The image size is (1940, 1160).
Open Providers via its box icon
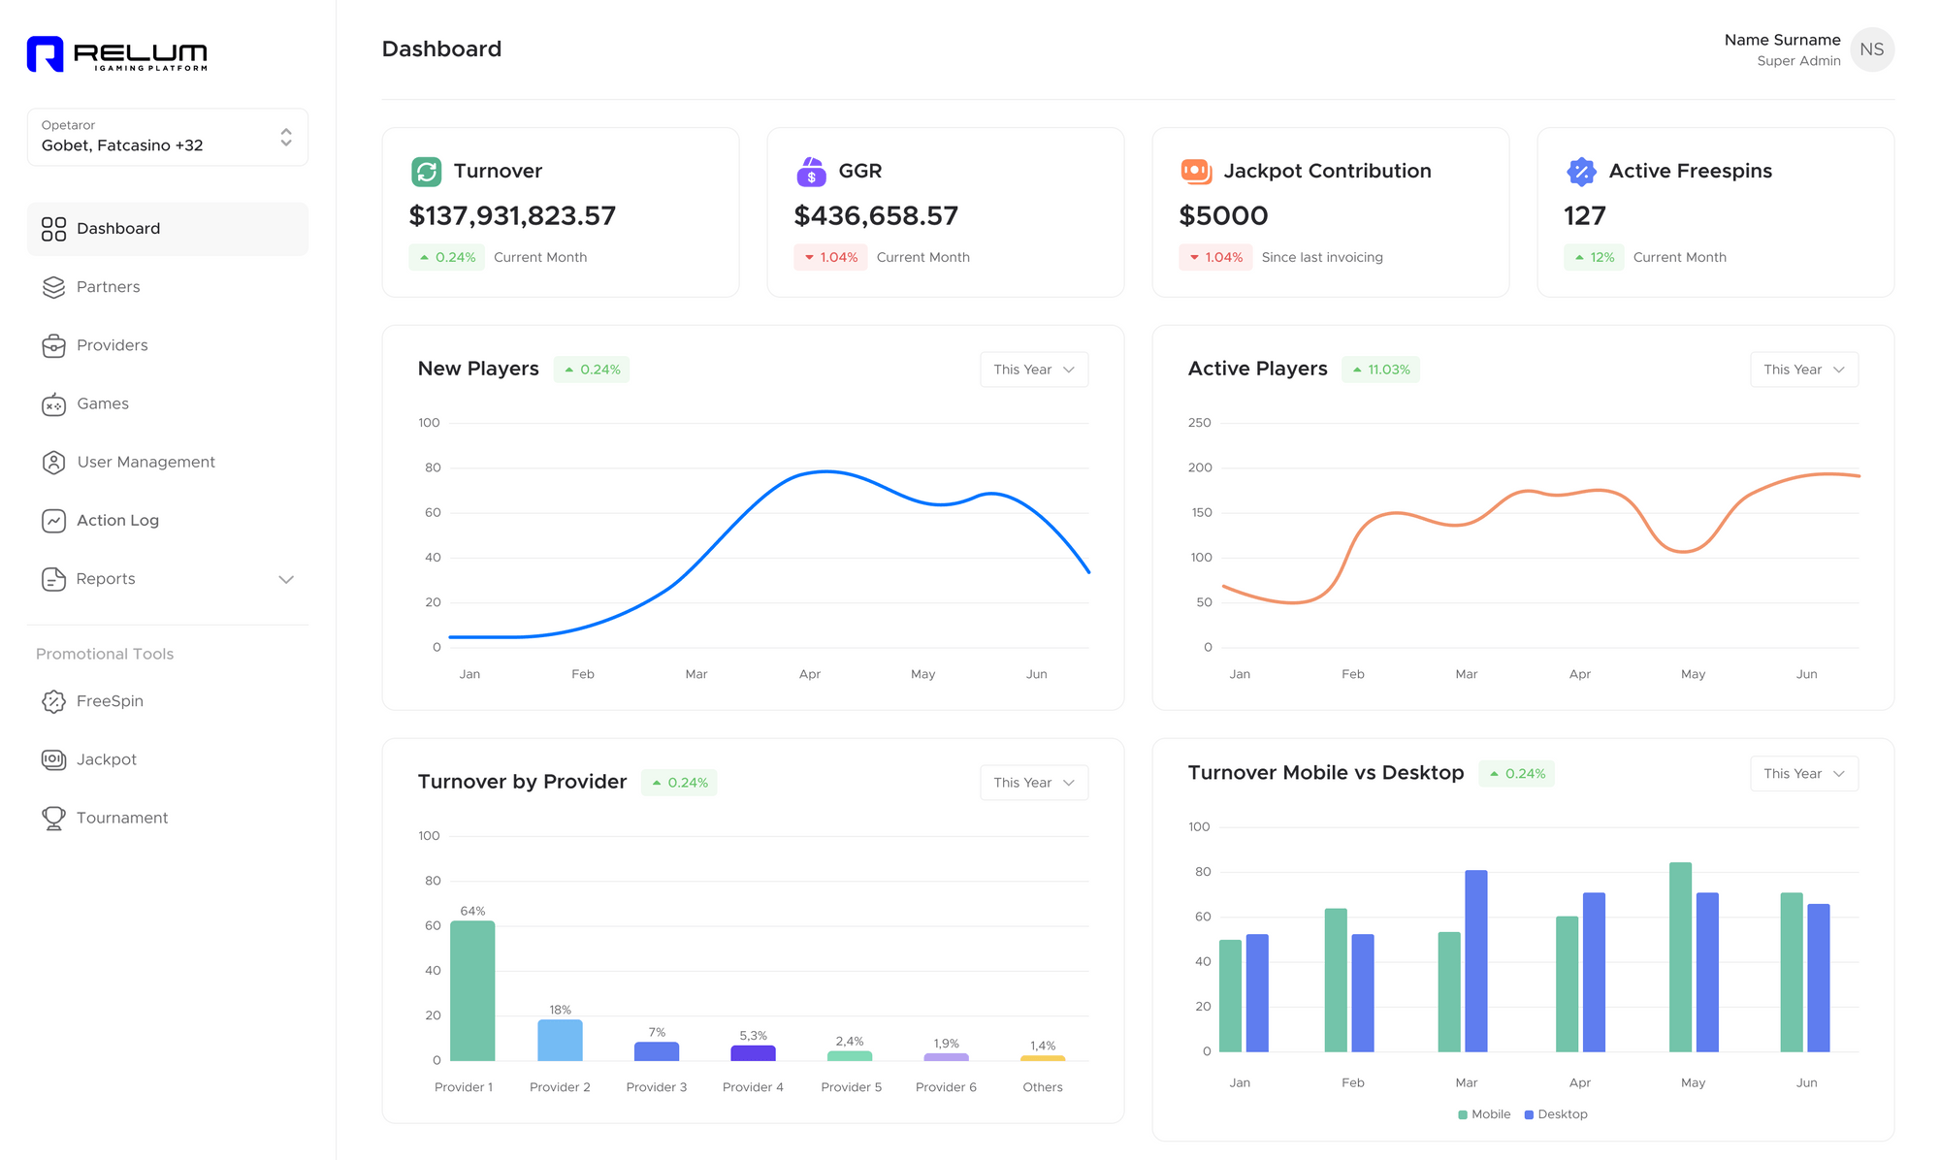pyautogui.click(x=53, y=345)
